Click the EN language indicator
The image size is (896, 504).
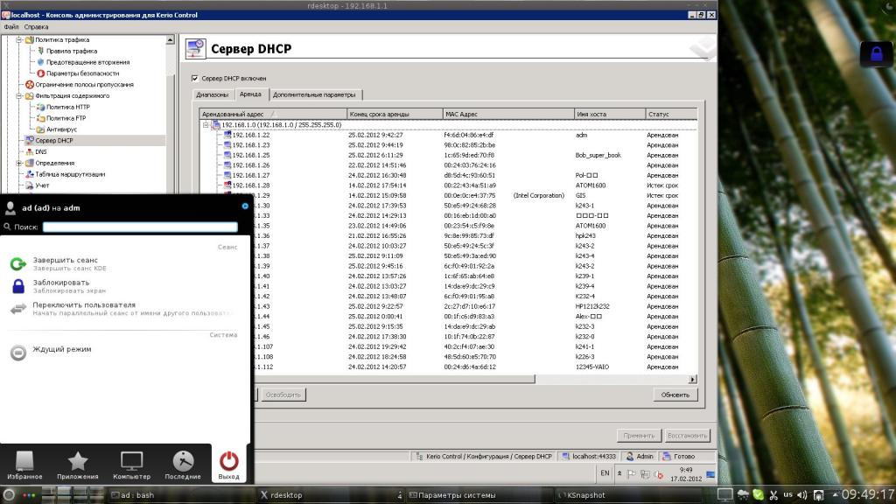point(605,473)
